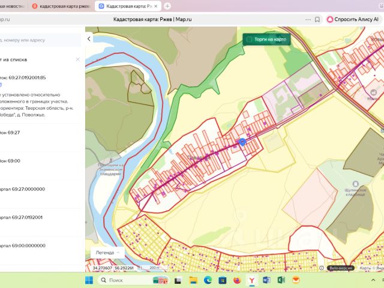Select the blue location pin on map
Screen dimensions: 384x288
(242, 142)
